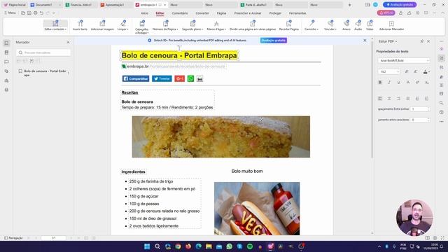Open Preencher e Assinar tab
Viewport: 448px width, 252px height.
(248, 13)
